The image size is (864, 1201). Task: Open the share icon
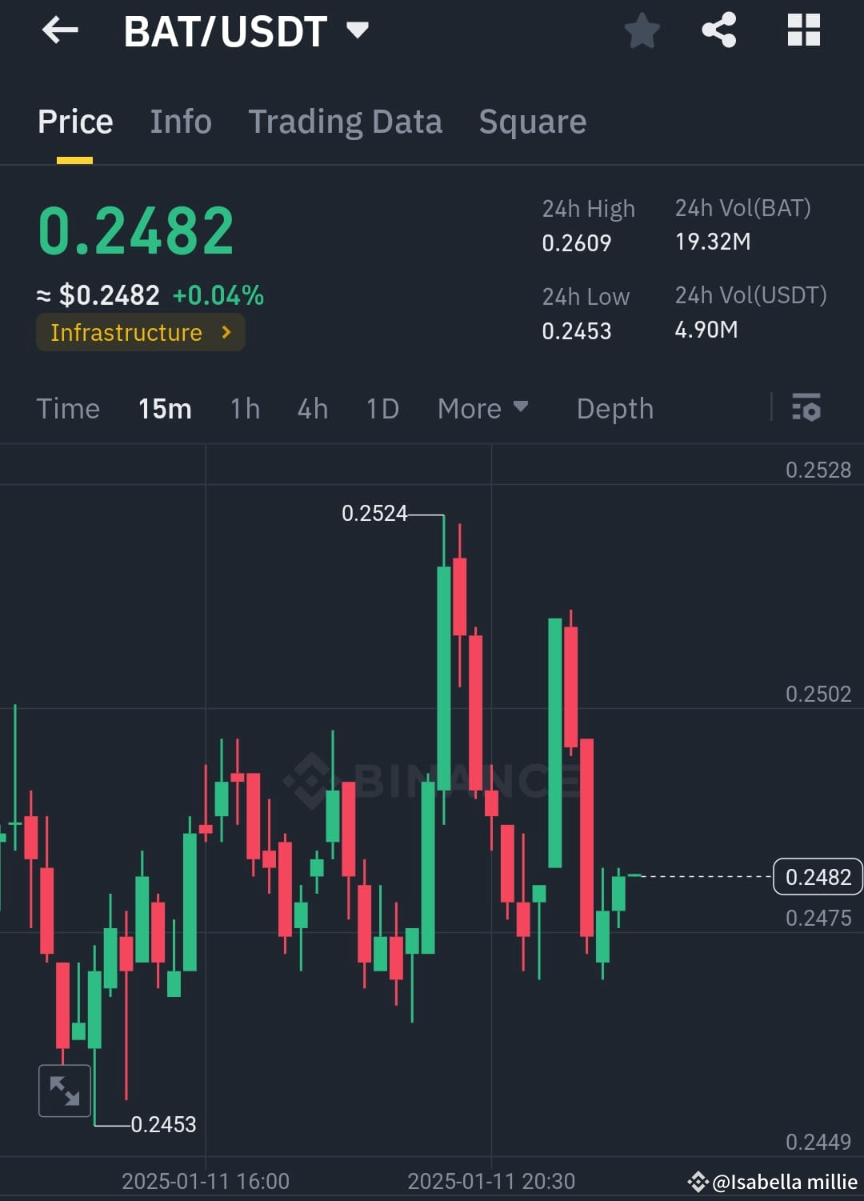pyautogui.click(x=718, y=30)
